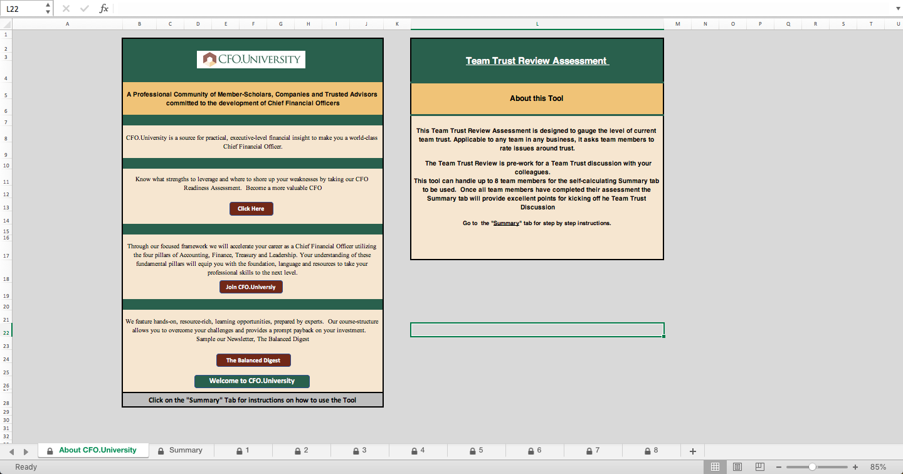The height and width of the screenshot is (474, 903).
Task: Click 'Know what strengths to leverage' paragraph
Action: pos(252,183)
